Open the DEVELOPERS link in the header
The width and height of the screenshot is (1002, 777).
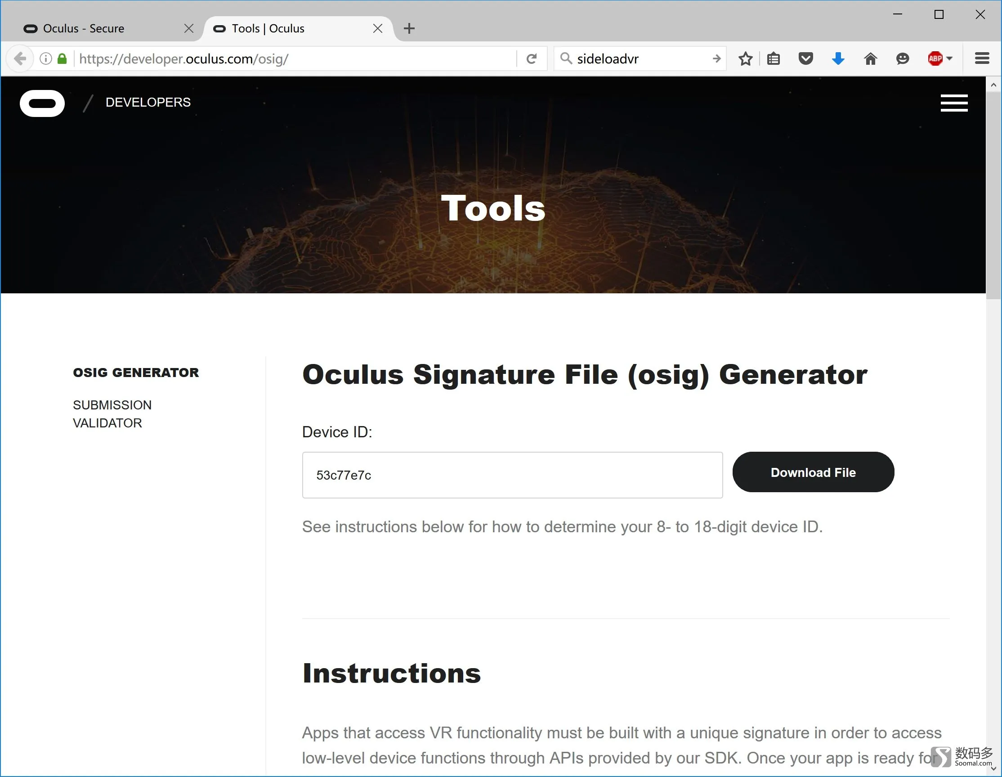click(x=148, y=102)
